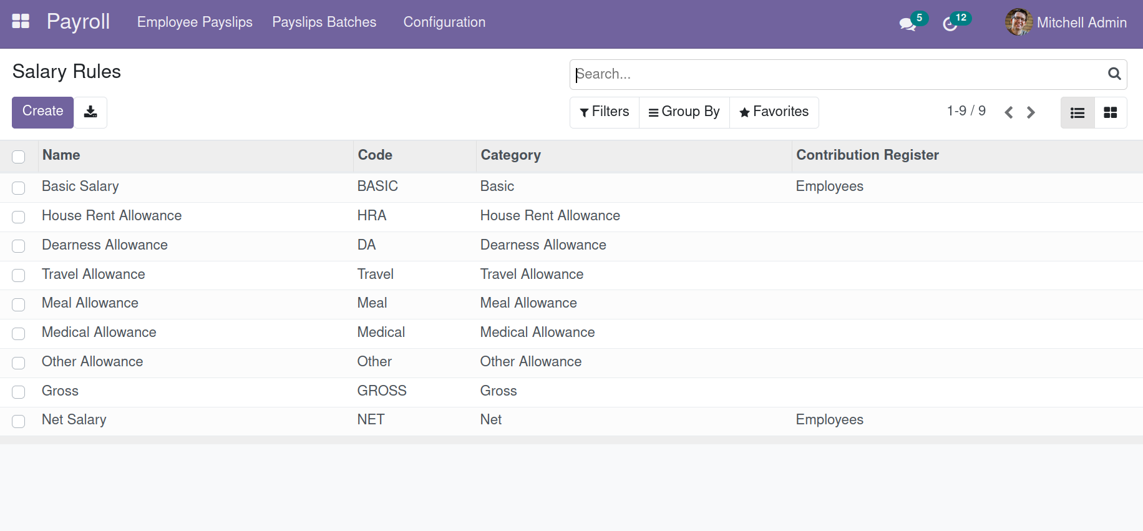Open the Group By dropdown
Screen dimensions: 1143x531
(684, 112)
